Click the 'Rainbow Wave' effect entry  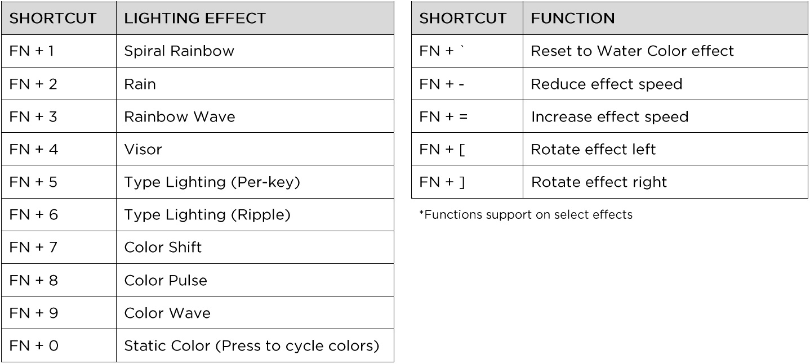click(179, 116)
